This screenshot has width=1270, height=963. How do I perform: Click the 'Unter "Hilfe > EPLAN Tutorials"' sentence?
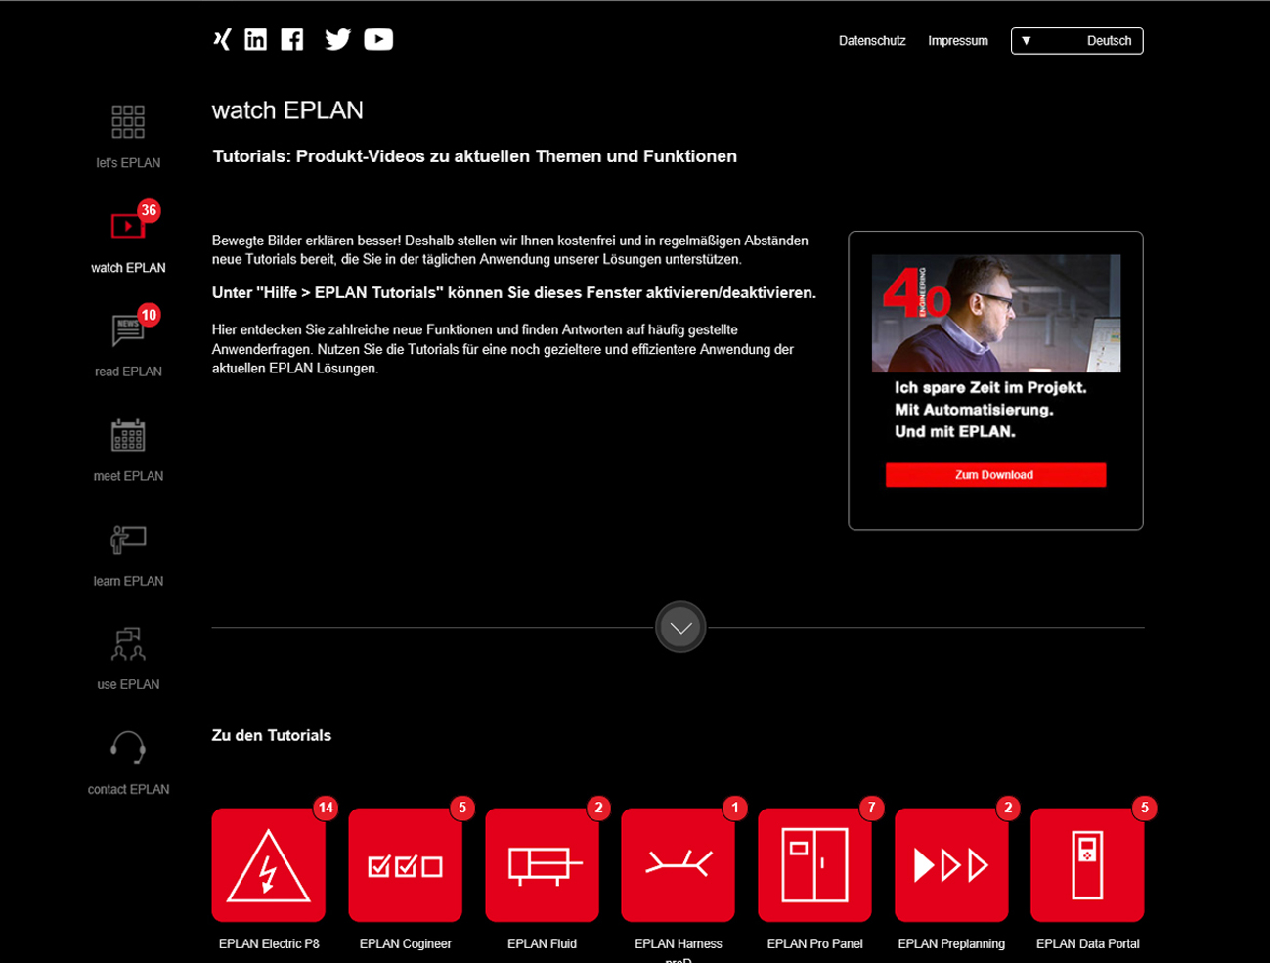(514, 292)
